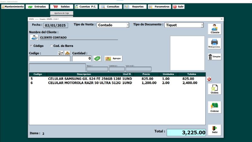This screenshot has width=252, height=142.
Task: Click the Limpiar trash icon button
Action: pos(215,57)
